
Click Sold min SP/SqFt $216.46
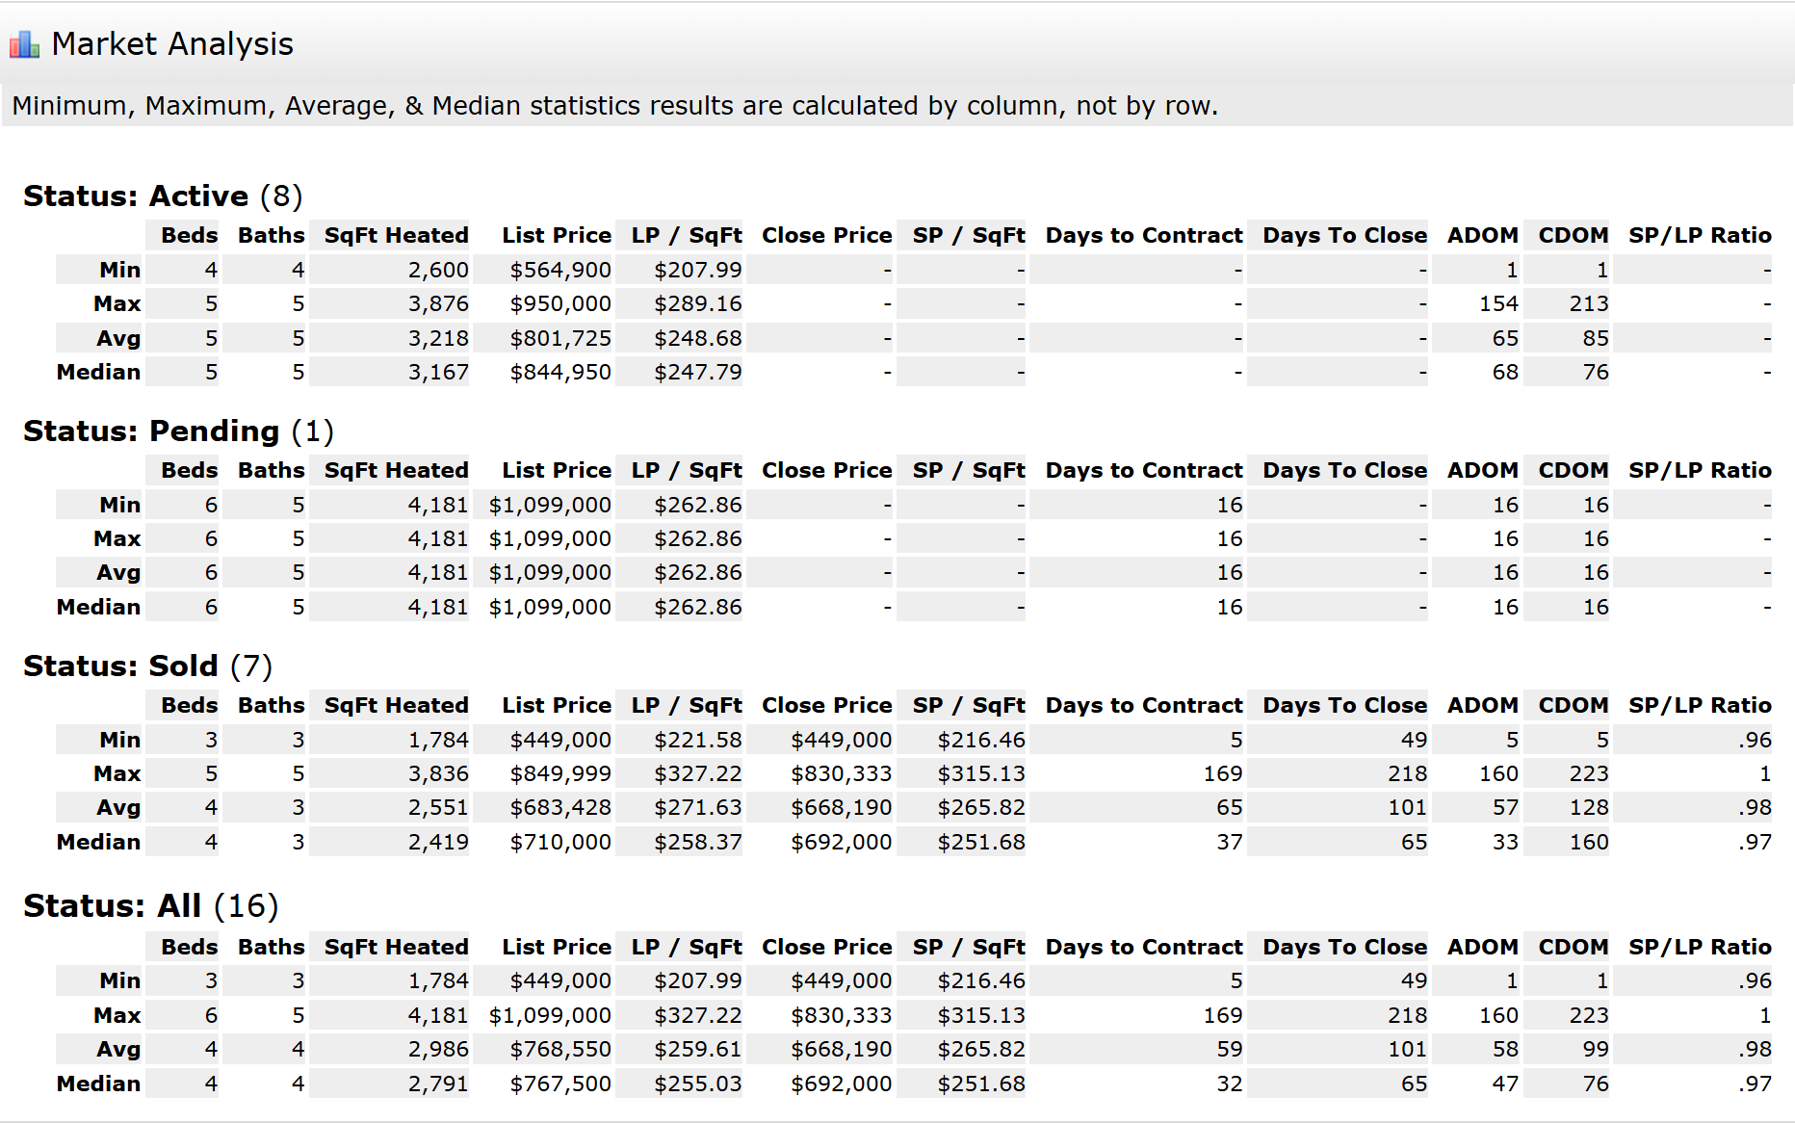click(981, 741)
